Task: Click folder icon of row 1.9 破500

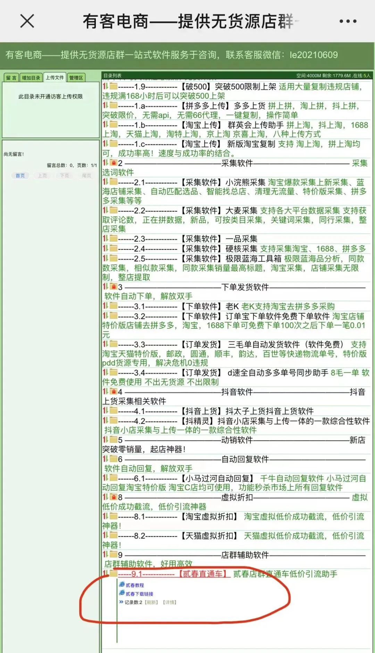Action: pyautogui.click(x=114, y=86)
